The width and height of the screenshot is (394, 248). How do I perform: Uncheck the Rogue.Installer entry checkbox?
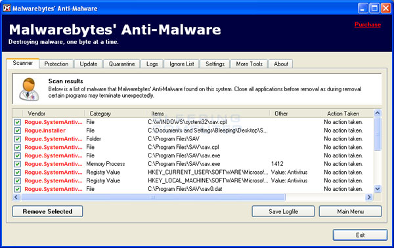click(17, 131)
